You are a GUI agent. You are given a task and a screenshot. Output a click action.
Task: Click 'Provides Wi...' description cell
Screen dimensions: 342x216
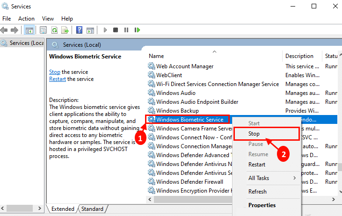[302, 111]
